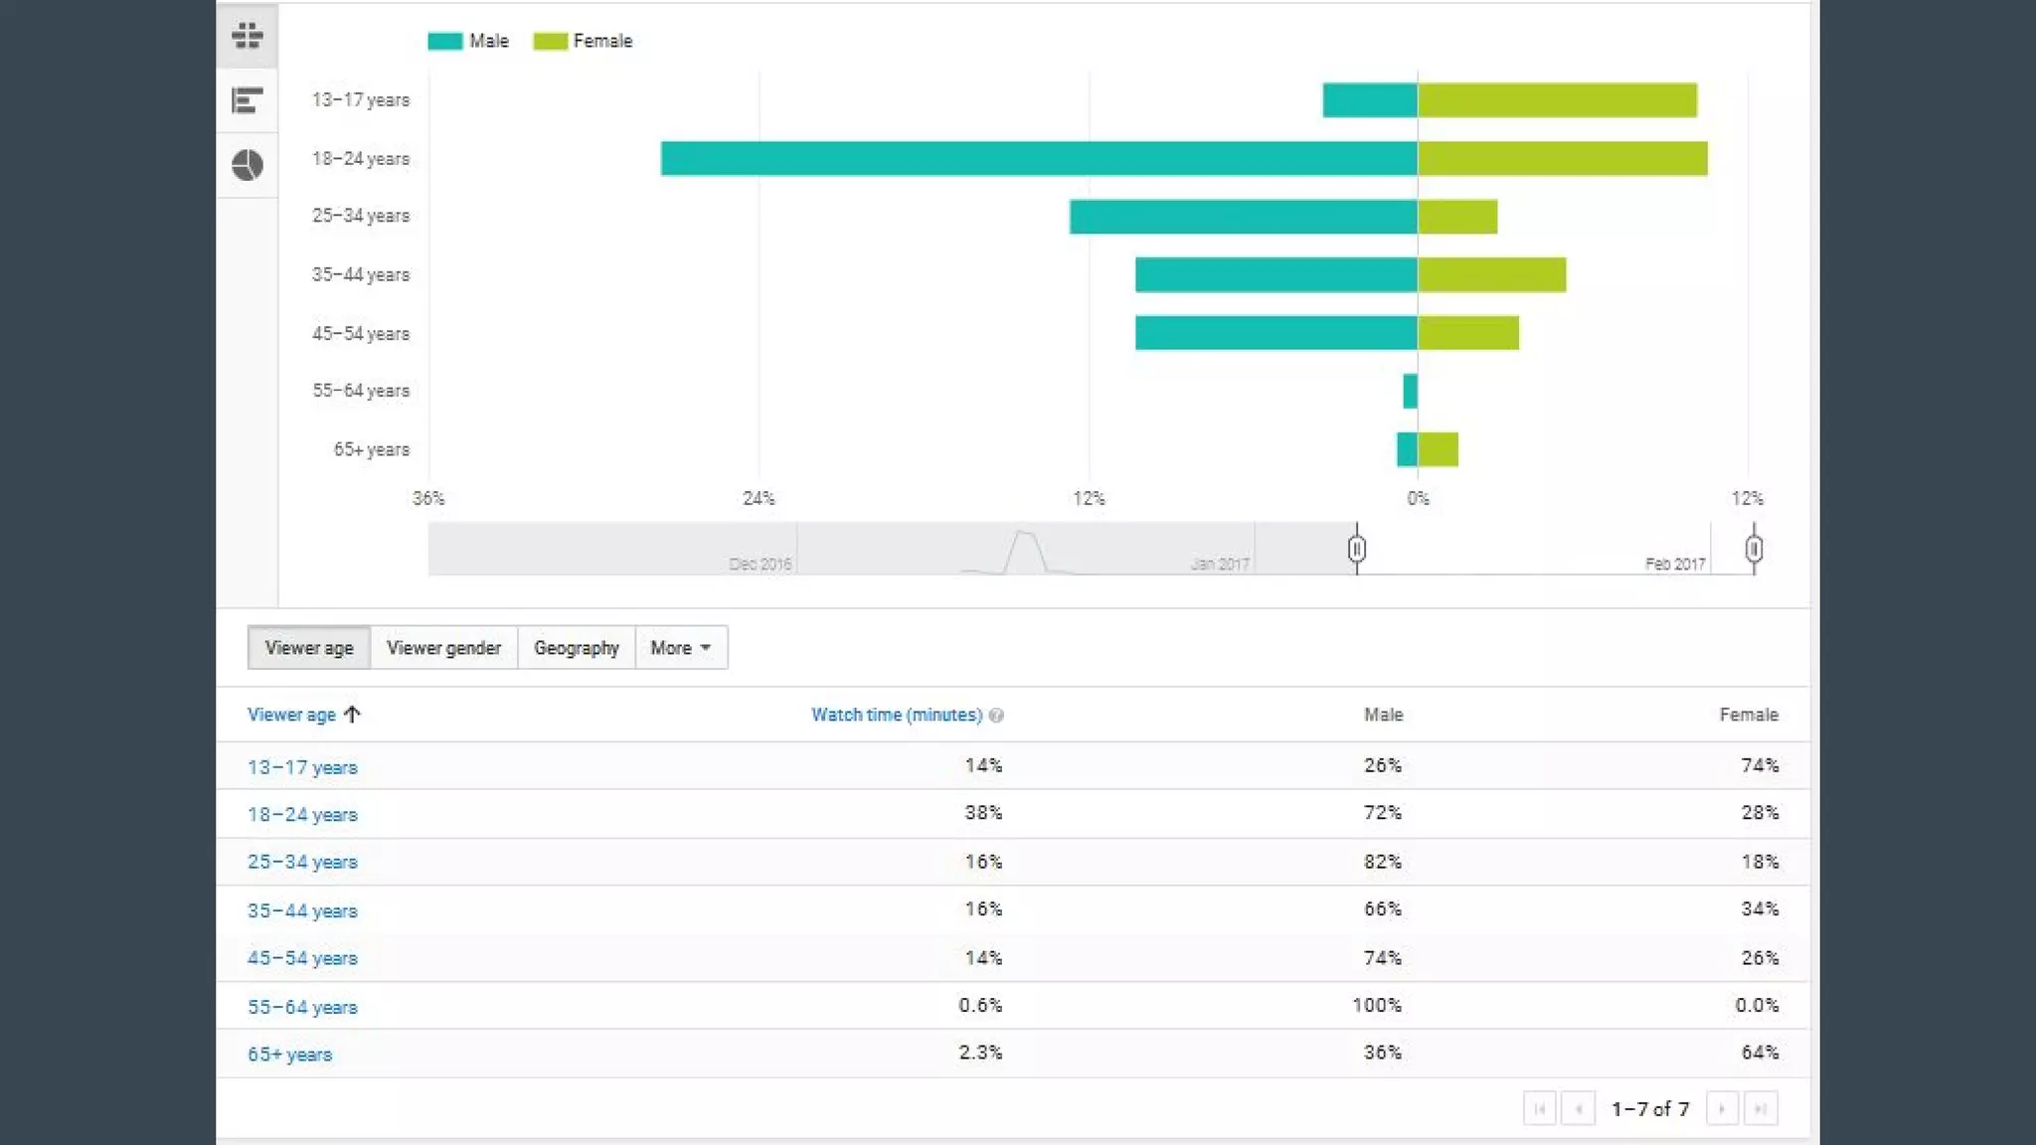Open the Viewer age tab
Screen dimensions: 2036x1145
click(309, 648)
